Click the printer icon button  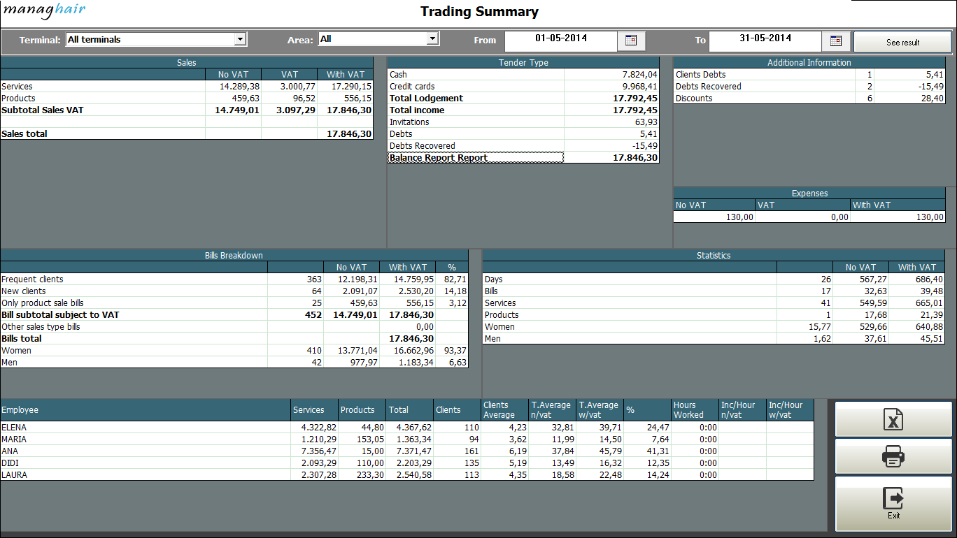893,458
